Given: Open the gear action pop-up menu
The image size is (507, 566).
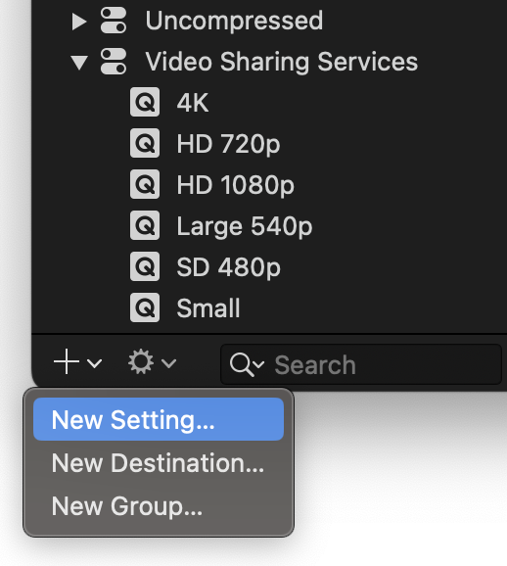Looking at the screenshot, I should [152, 362].
